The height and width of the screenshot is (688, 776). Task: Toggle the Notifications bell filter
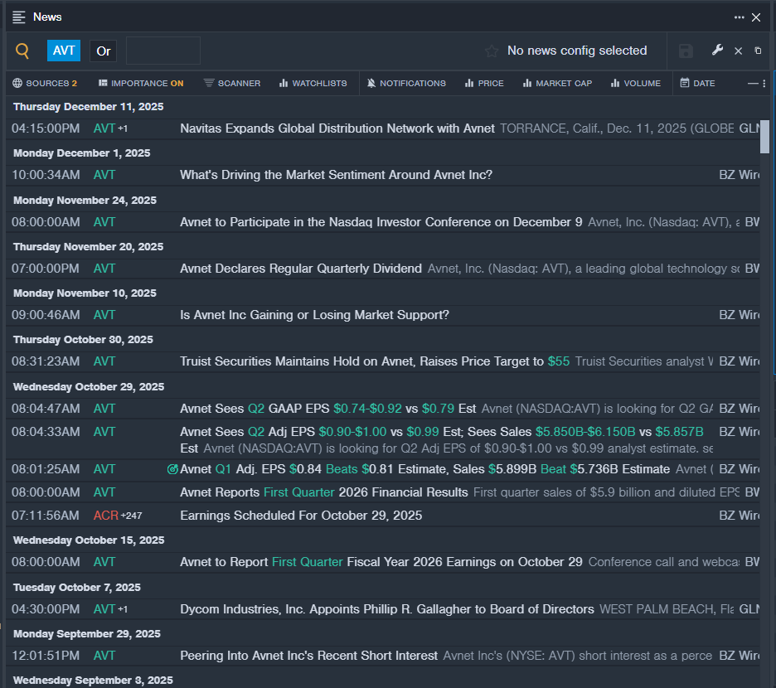point(406,83)
